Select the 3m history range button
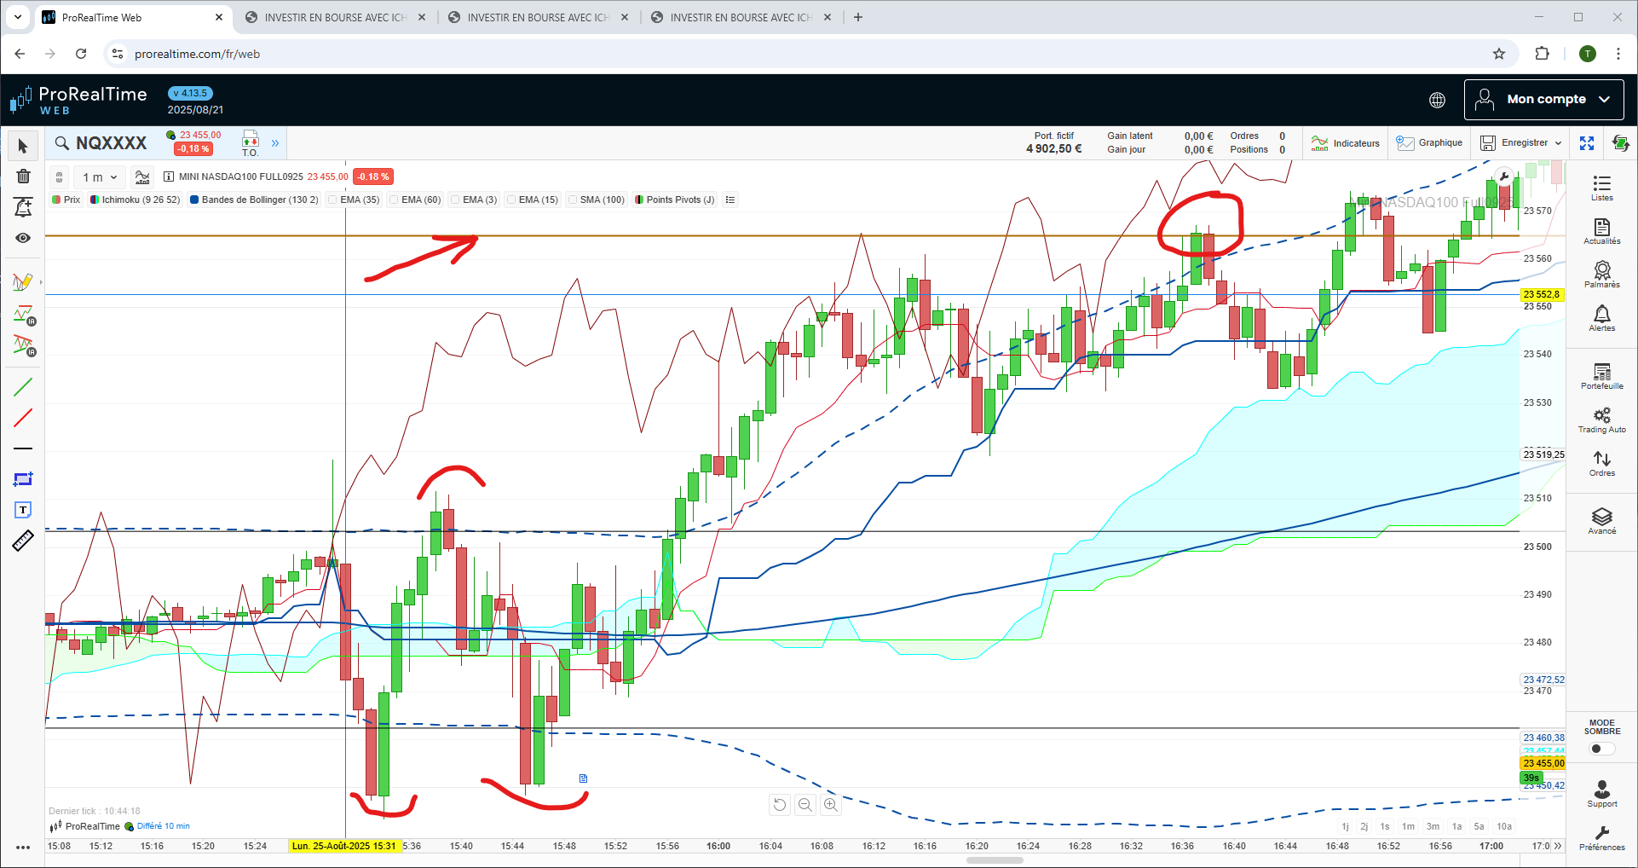The height and width of the screenshot is (868, 1638). (x=1433, y=826)
